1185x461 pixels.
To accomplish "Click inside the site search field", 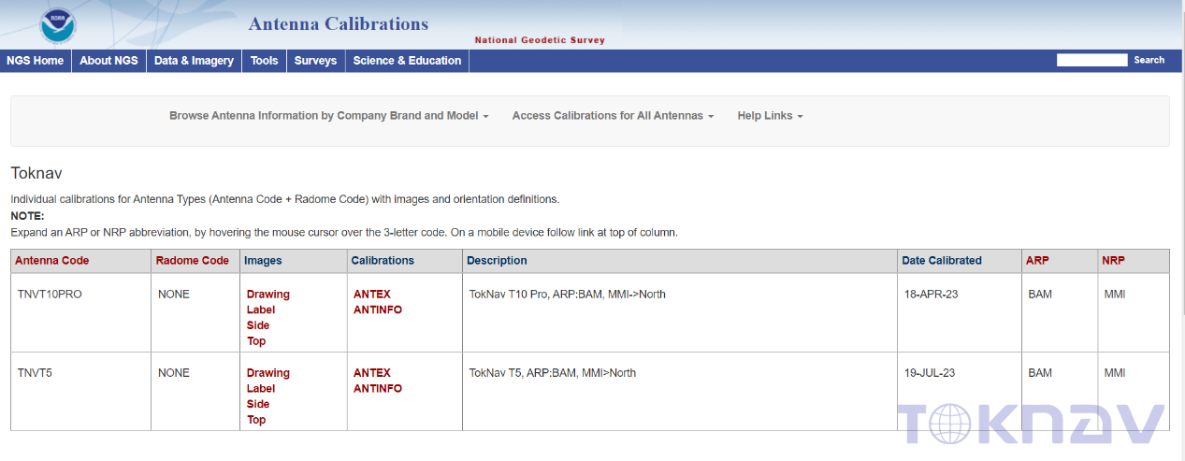I will pos(1091,60).
